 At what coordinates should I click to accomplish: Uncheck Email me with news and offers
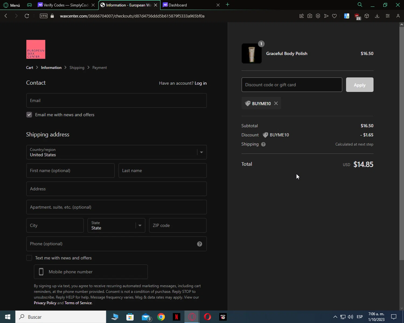point(29,115)
